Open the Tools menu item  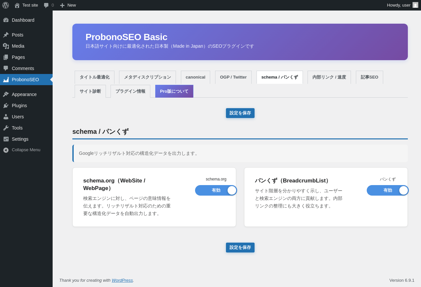tap(17, 128)
